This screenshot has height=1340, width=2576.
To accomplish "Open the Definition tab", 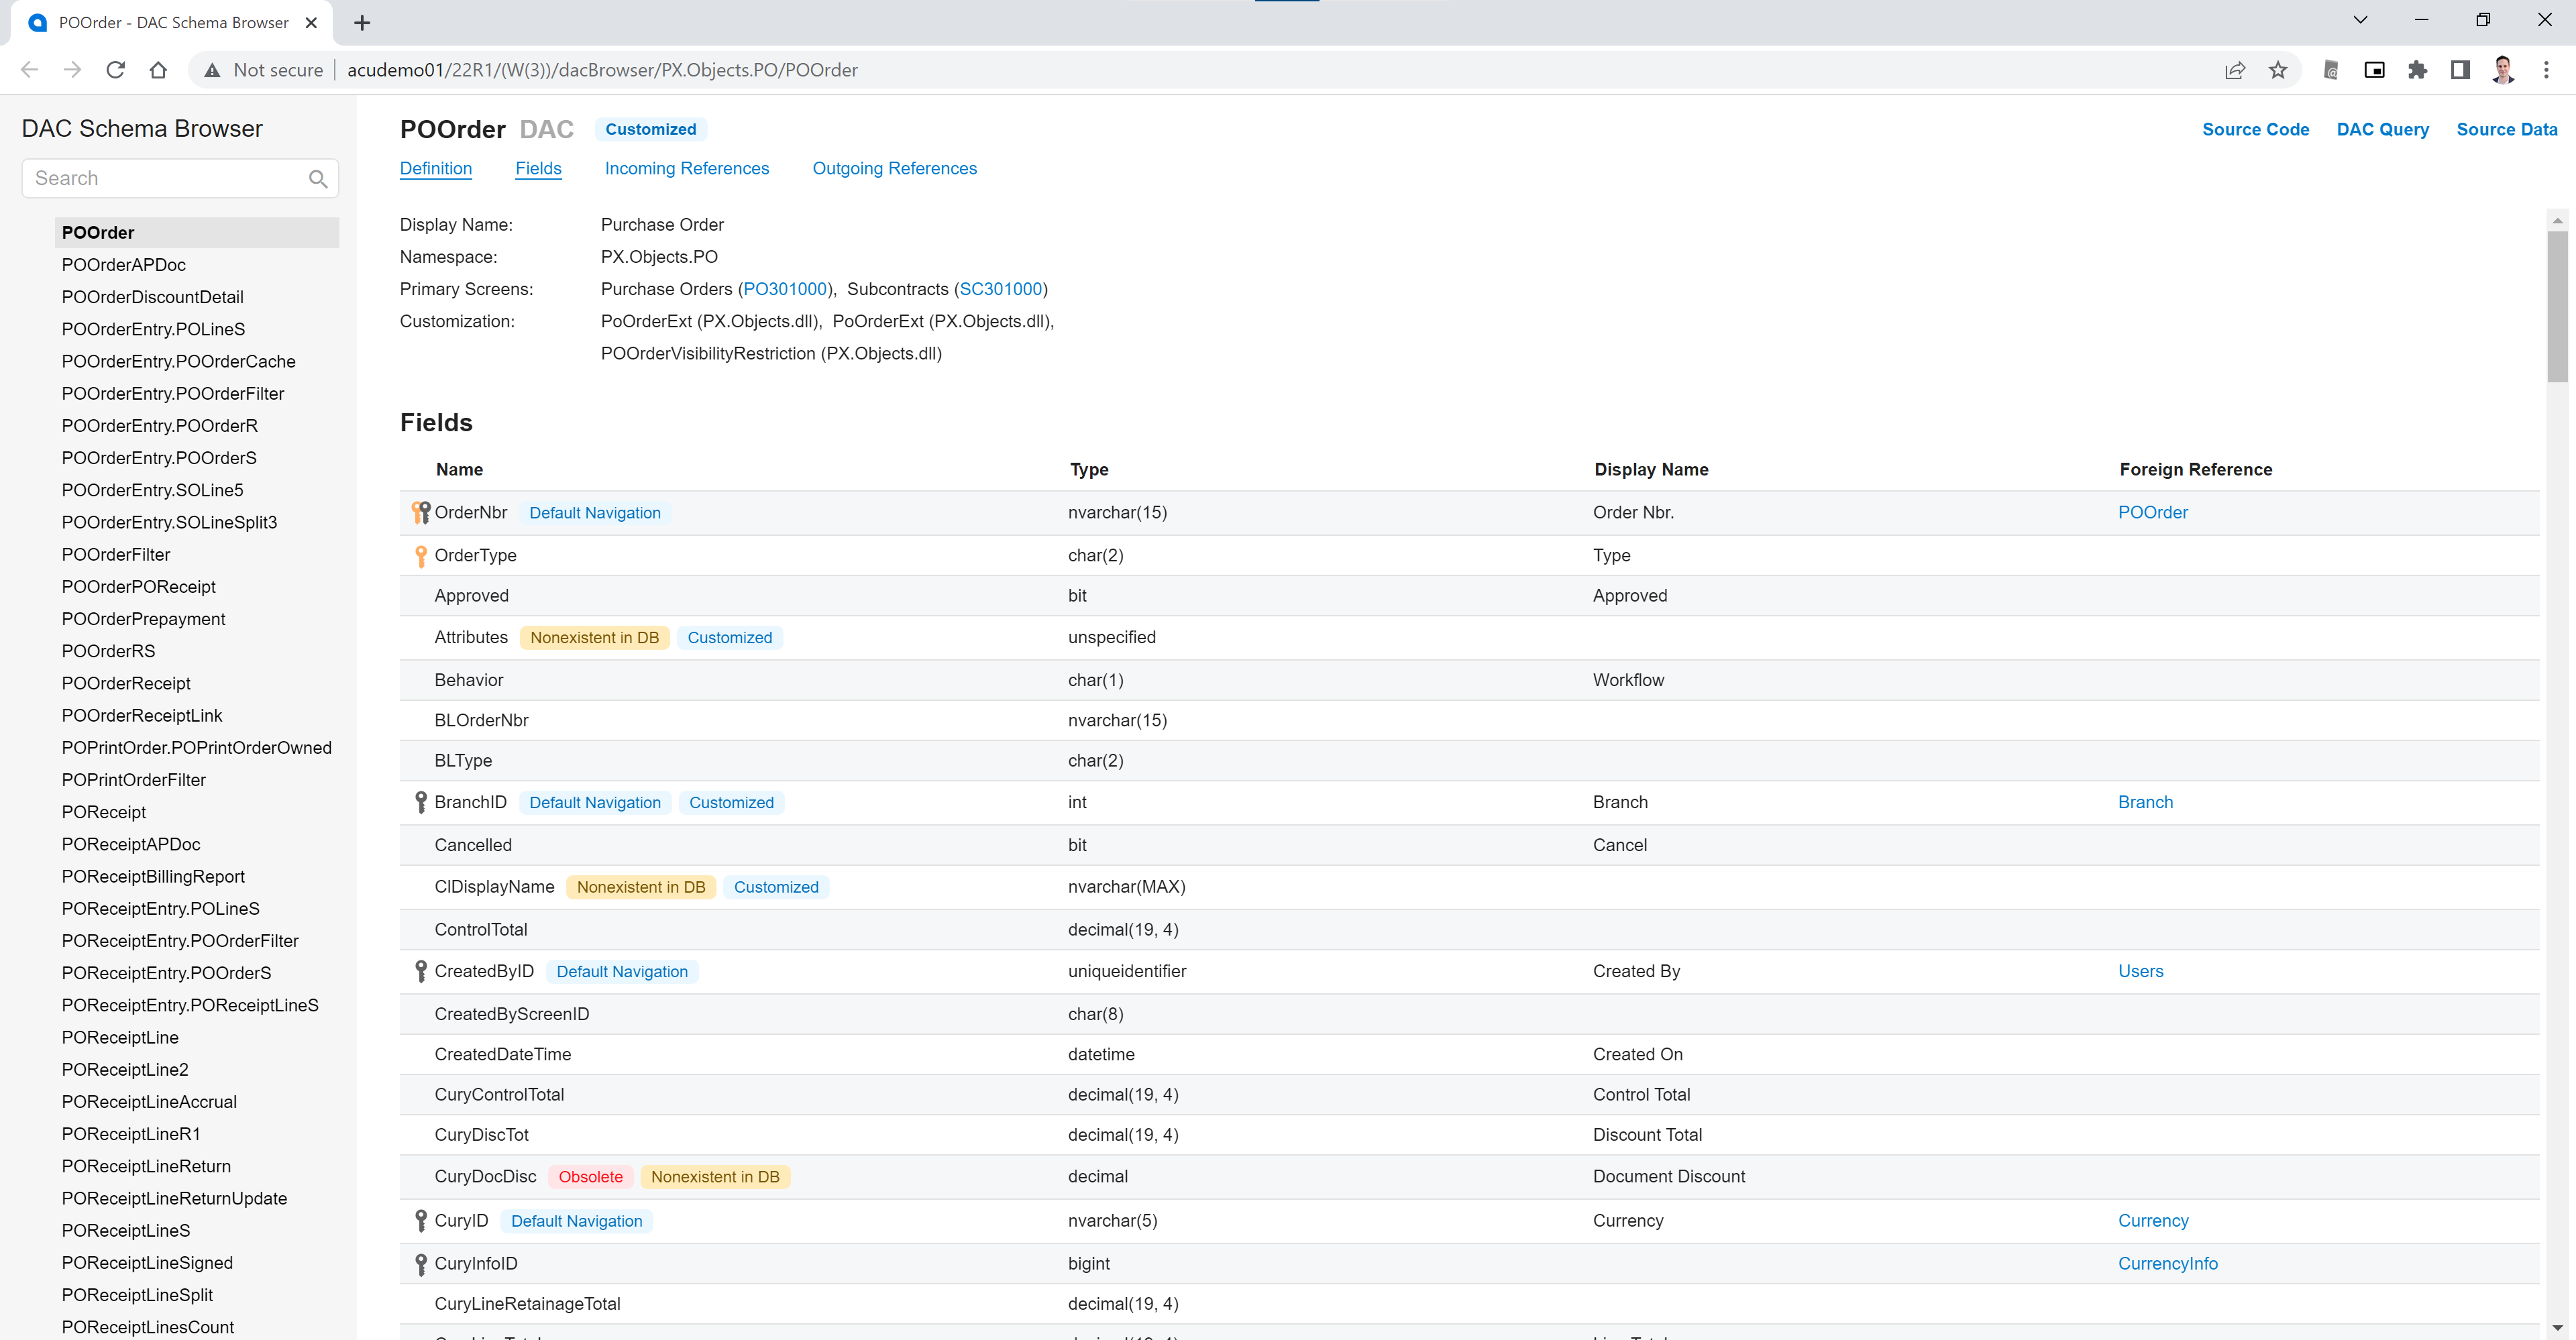I will (436, 168).
